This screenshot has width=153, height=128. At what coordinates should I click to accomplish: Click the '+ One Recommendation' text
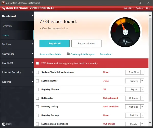pos(54,28)
